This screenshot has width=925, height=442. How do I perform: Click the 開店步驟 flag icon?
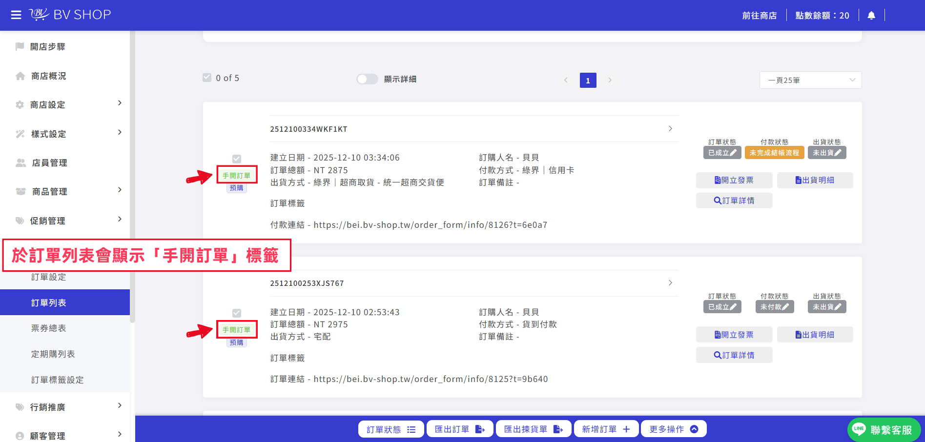coord(20,46)
